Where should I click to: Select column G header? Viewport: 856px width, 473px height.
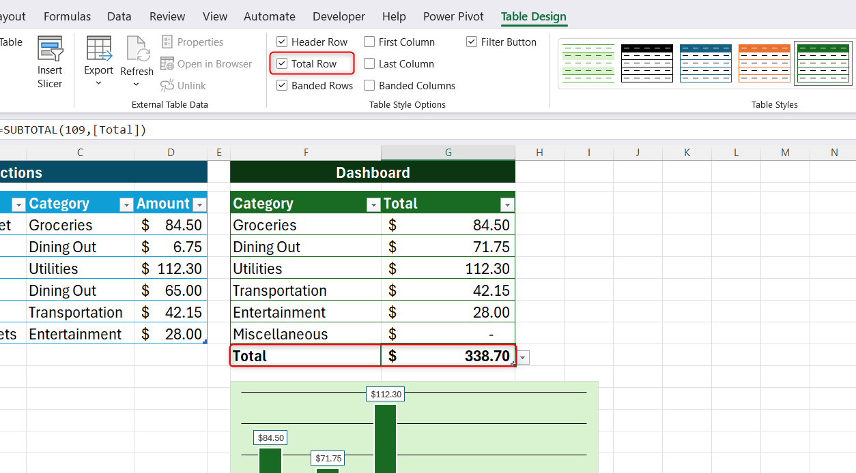point(448,153)
